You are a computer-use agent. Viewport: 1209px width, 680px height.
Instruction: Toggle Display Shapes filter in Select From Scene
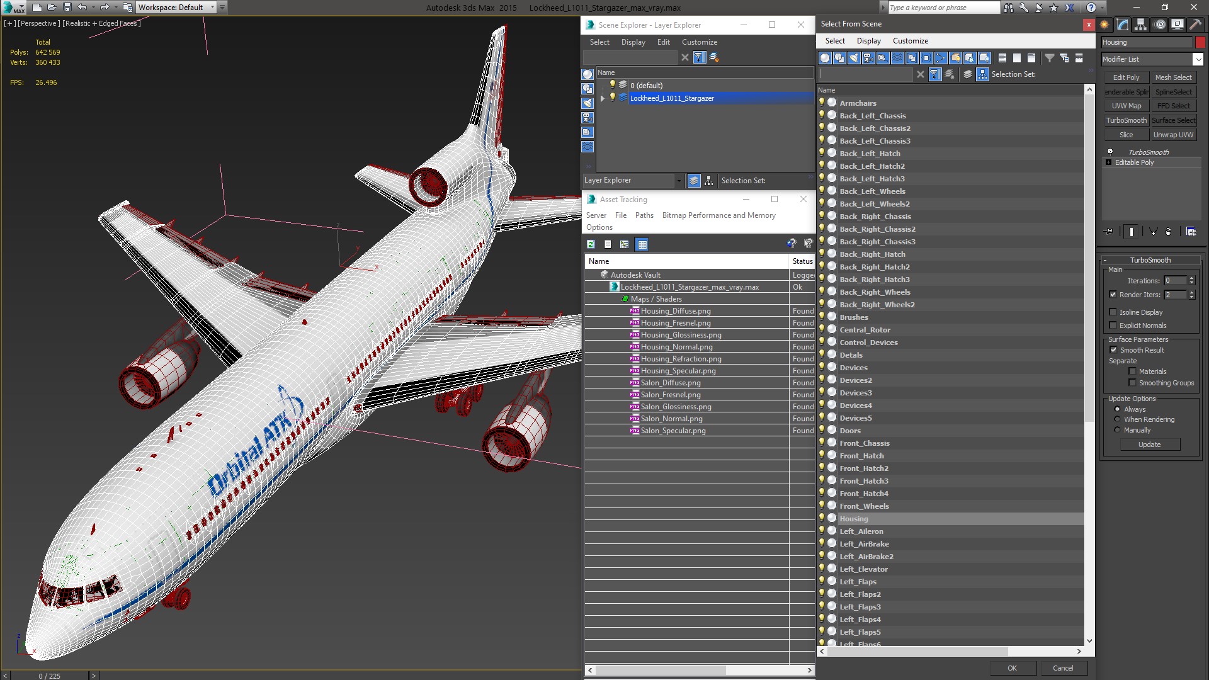click(x=839, y=58)
